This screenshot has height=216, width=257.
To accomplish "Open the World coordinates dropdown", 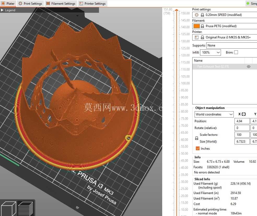I will pos(214,114).
